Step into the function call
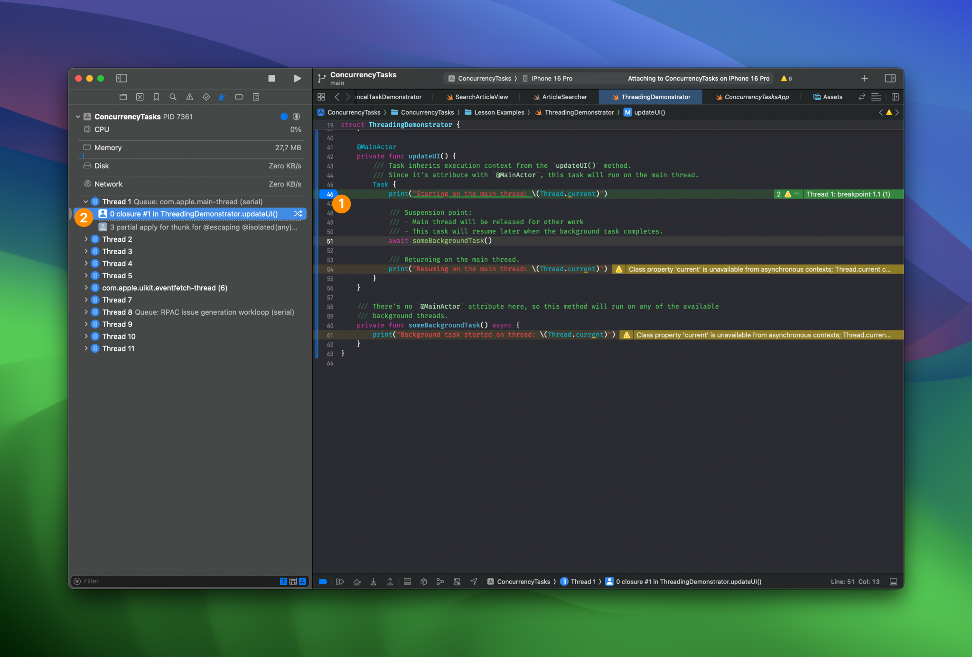 pos(374,582)
